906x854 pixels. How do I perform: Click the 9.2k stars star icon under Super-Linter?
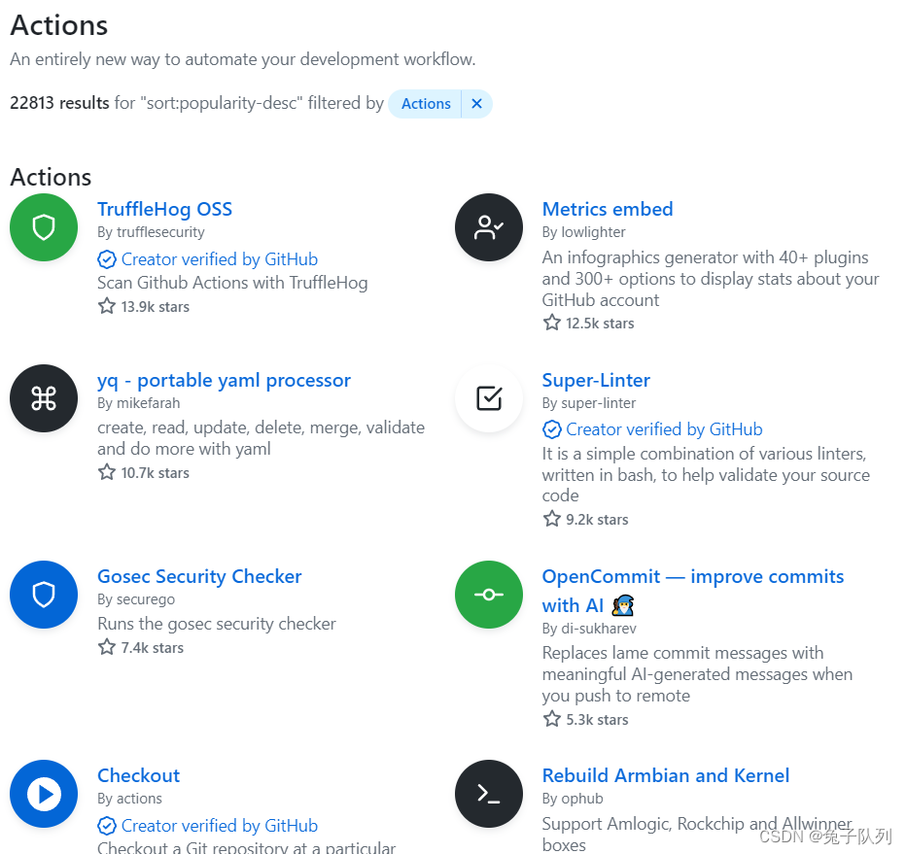click(x=552, y=519)
